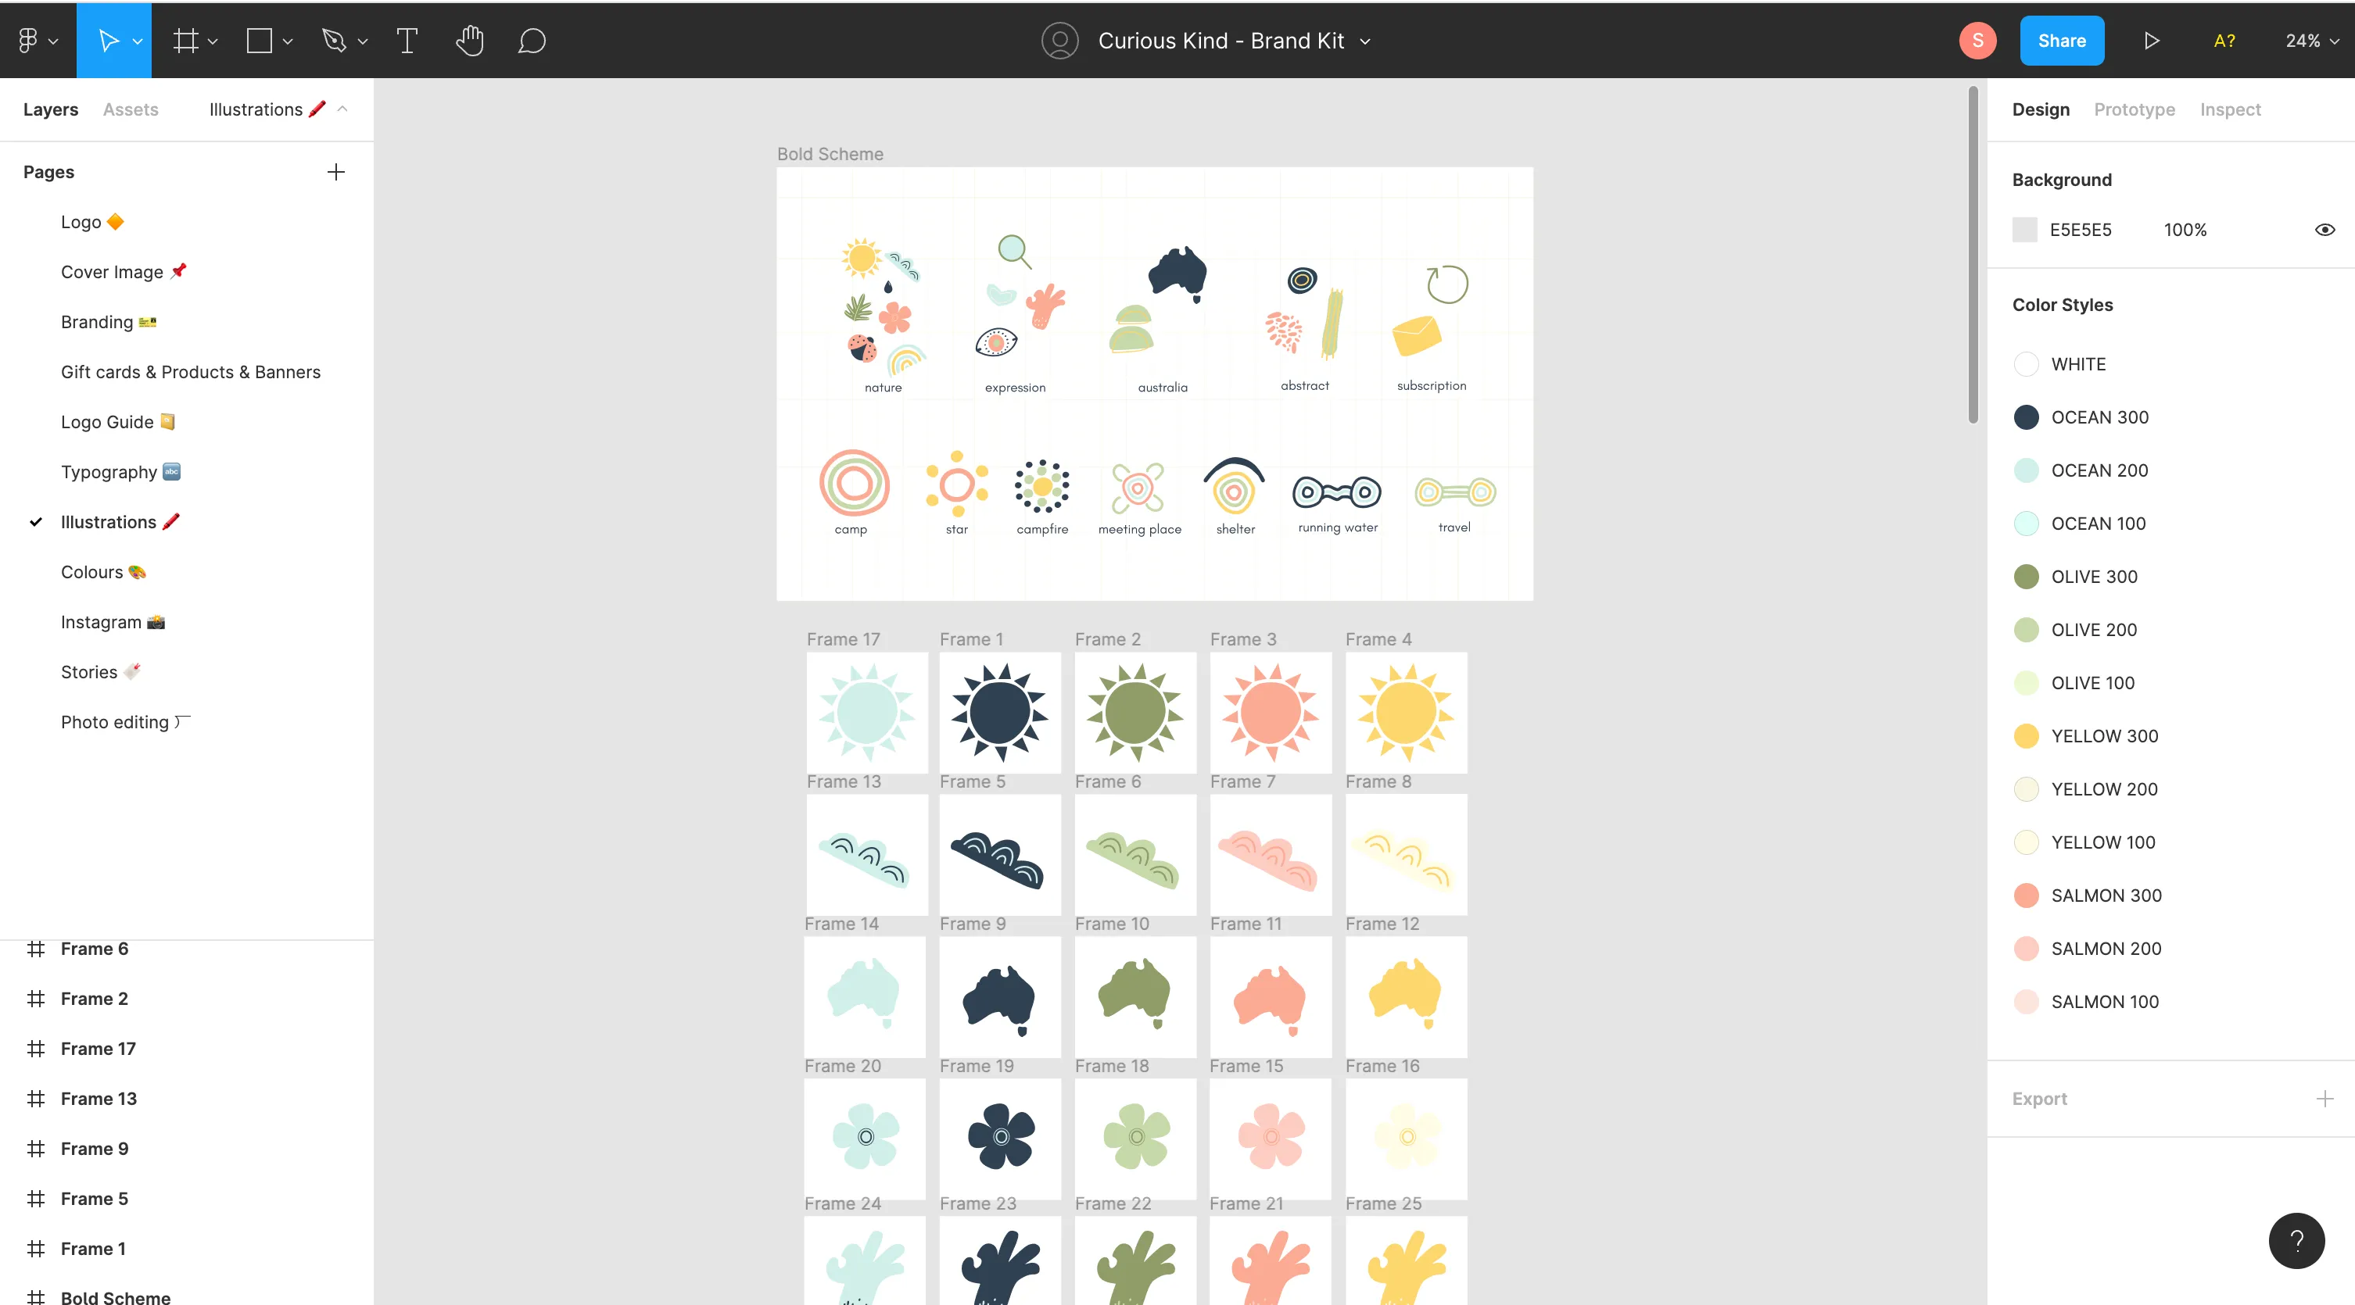Click the team icon beside file name
This screenshot has width=2355, height=1305.
[x=1059, y=40]
